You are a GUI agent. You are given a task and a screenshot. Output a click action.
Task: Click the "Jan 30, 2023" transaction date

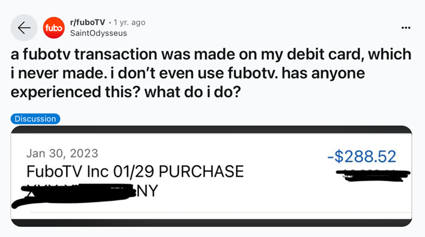62,153
